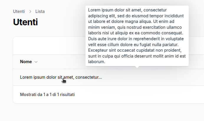This screenshot has height=121, width=204.
Task: Click the results summary text in table footer
Action: pos(47,95)
